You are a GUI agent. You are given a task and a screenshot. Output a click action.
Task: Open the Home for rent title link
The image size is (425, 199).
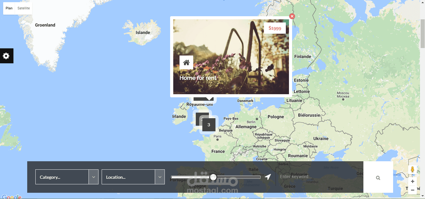[198, 78]
